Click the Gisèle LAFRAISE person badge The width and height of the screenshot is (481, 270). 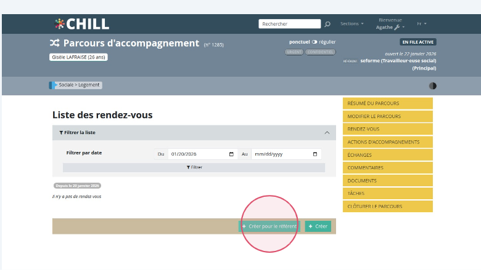[78, 57]
